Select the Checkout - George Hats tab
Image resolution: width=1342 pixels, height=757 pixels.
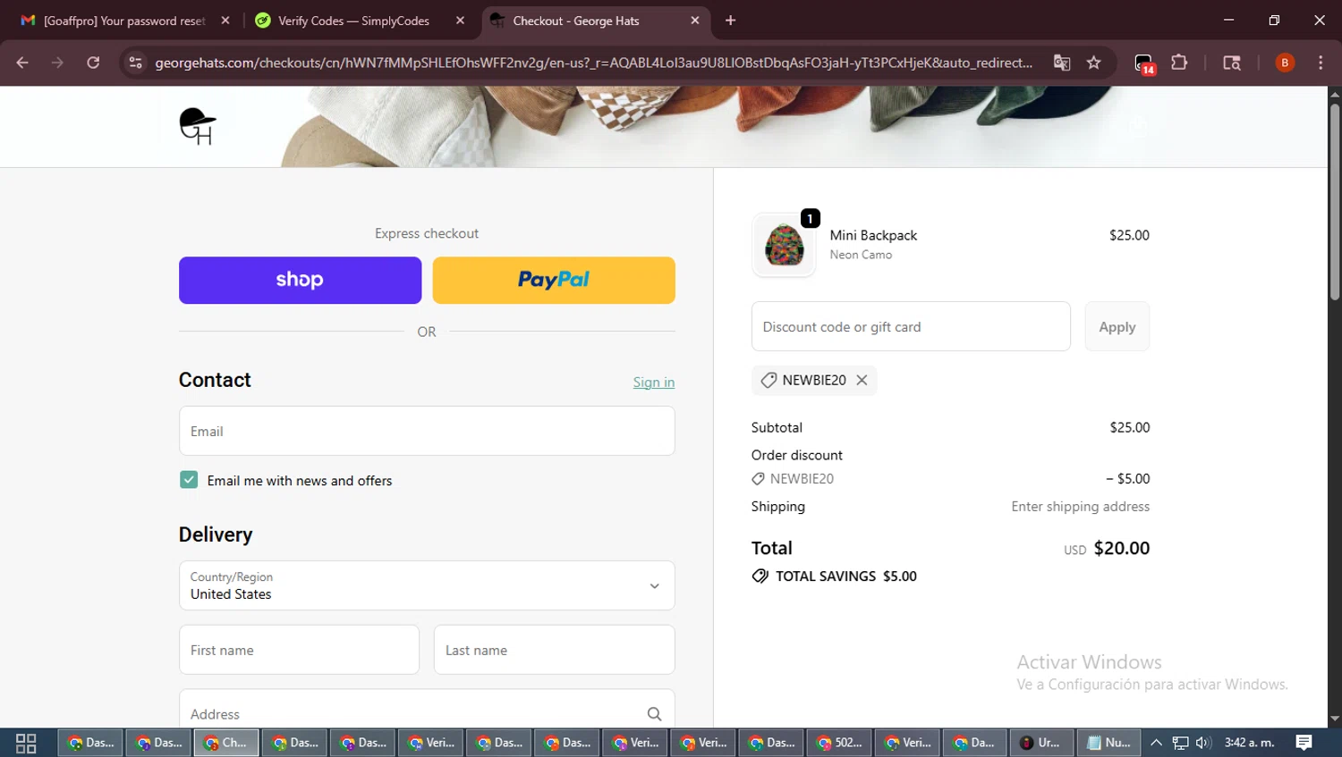(x=595, y=21)
